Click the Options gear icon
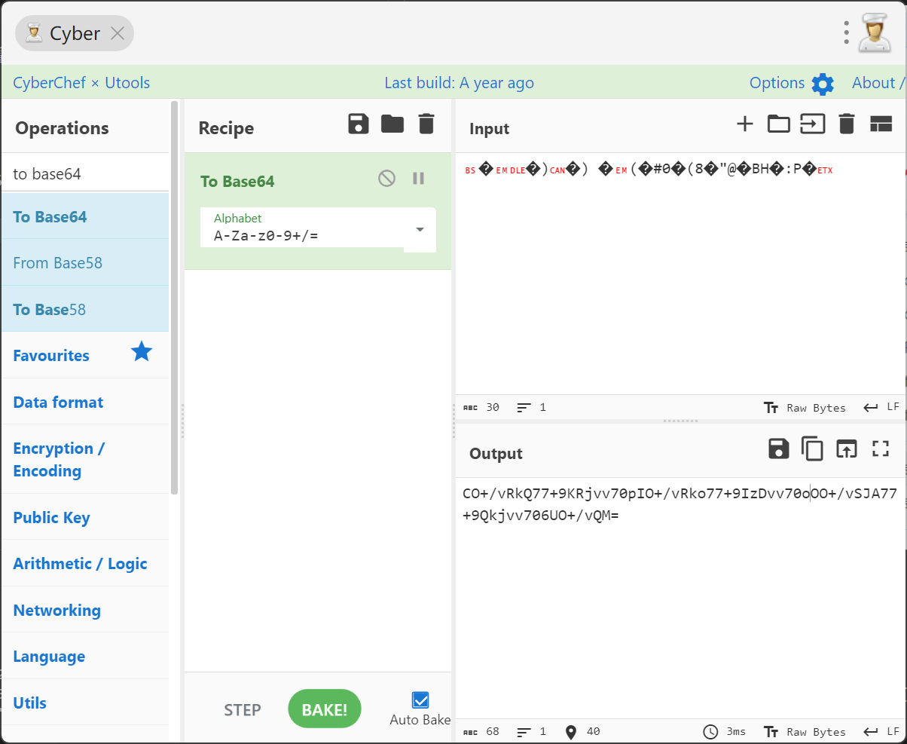 823,84
